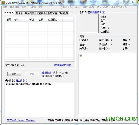Open the 刷草 menu

24,7
